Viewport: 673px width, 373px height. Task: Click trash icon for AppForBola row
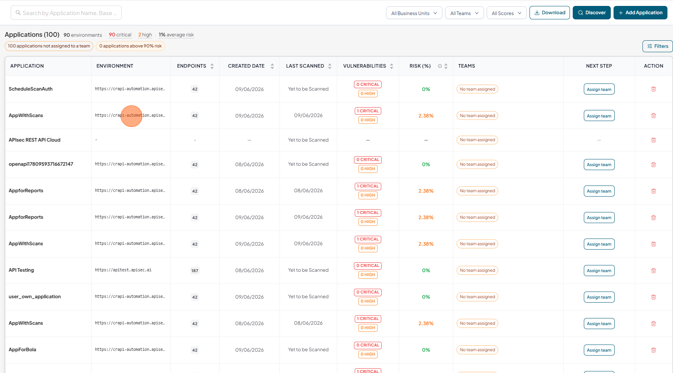tap(654, 350)
